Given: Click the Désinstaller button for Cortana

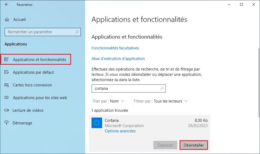Looking at the screenshot, I should click(194, 145).
